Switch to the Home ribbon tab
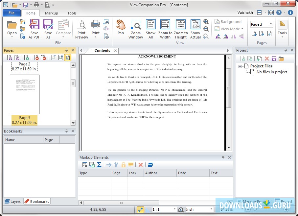The height and width of the screenshot is (216, 298). coord(31,13)
